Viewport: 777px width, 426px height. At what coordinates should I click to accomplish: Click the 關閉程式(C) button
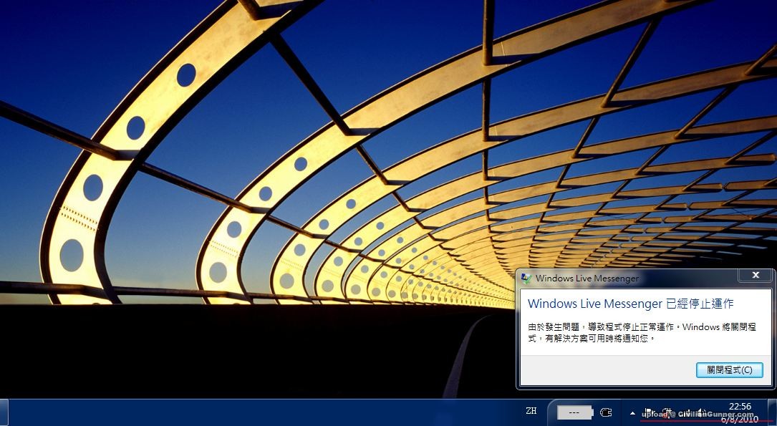click(x=729, y=370)
